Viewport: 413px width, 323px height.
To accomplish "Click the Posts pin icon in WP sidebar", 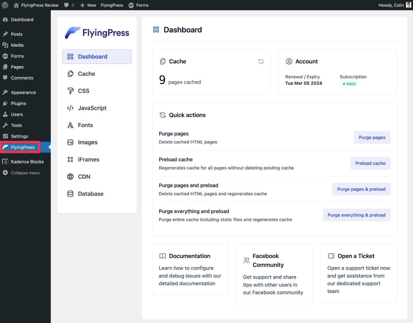I will click(x=5, y=34).
